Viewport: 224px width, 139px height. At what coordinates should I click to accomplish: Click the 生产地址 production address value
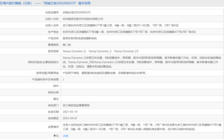tap(129, 32)
